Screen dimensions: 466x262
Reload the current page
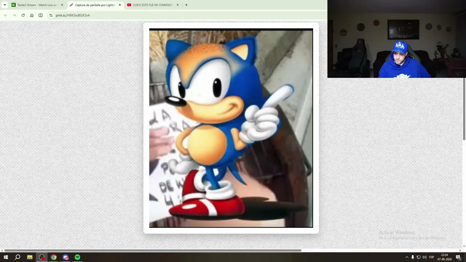[23, 15]
